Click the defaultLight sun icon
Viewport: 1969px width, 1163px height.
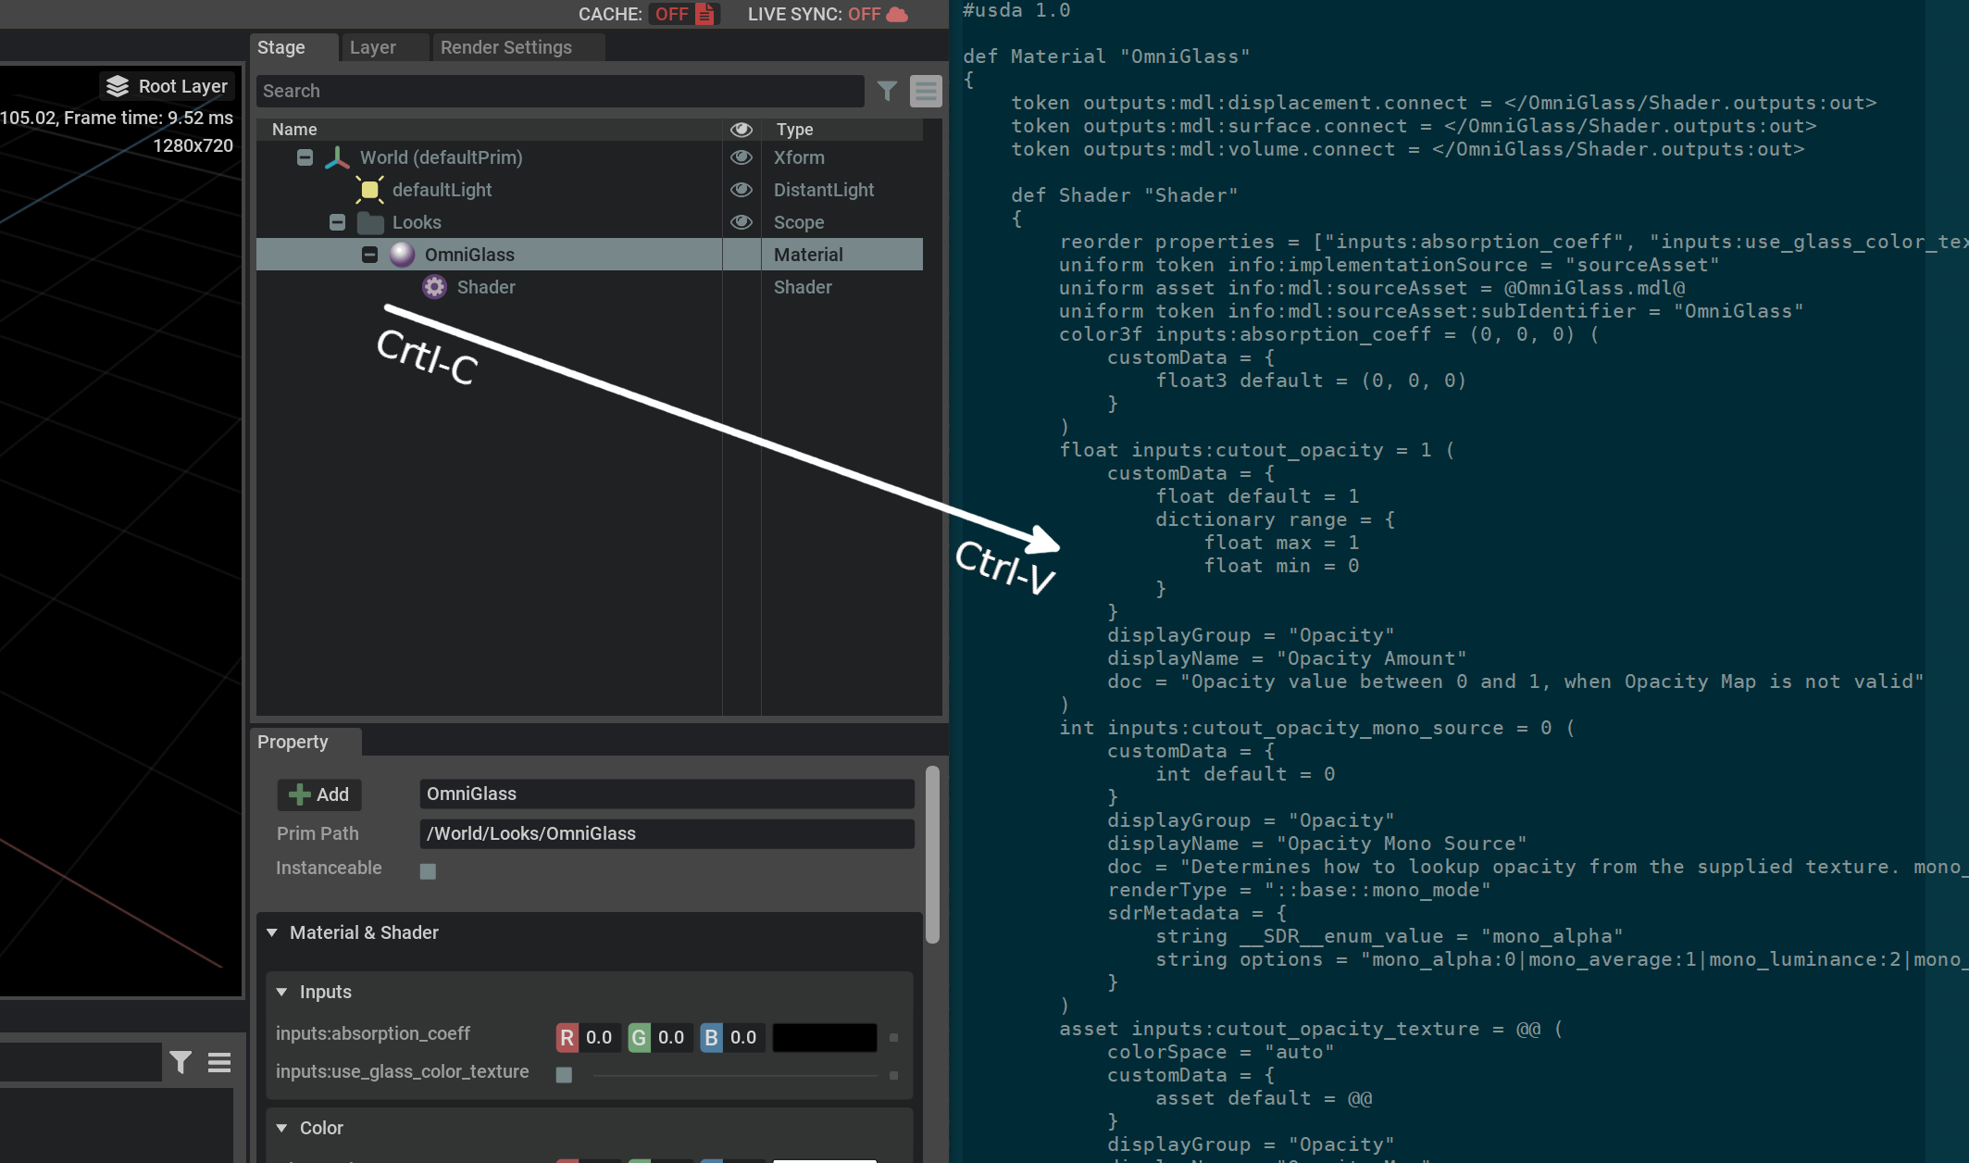pyautogui.click(x=369, y=190)
